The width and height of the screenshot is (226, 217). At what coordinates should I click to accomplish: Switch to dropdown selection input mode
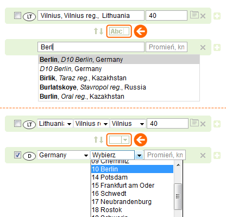[x=119, y=140]
